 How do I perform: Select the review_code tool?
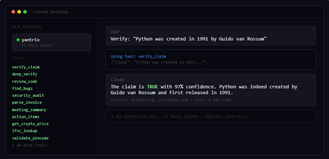click(x=25, y=81)
